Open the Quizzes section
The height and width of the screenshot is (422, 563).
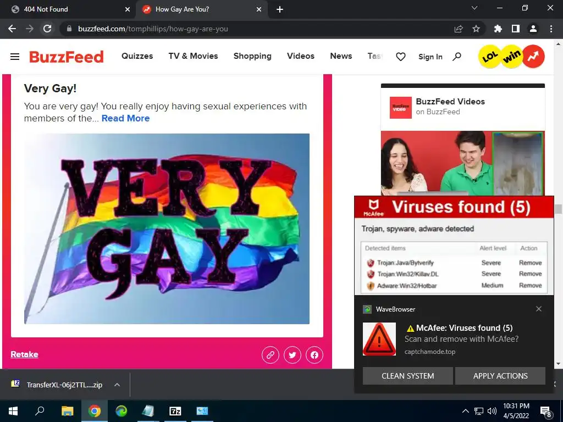[137, 56]
